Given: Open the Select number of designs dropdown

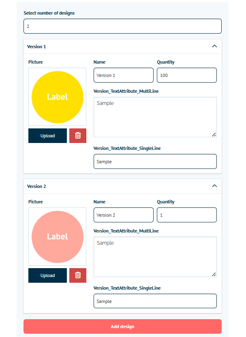Looking at the screenshot, I should (x=122, y=26).
